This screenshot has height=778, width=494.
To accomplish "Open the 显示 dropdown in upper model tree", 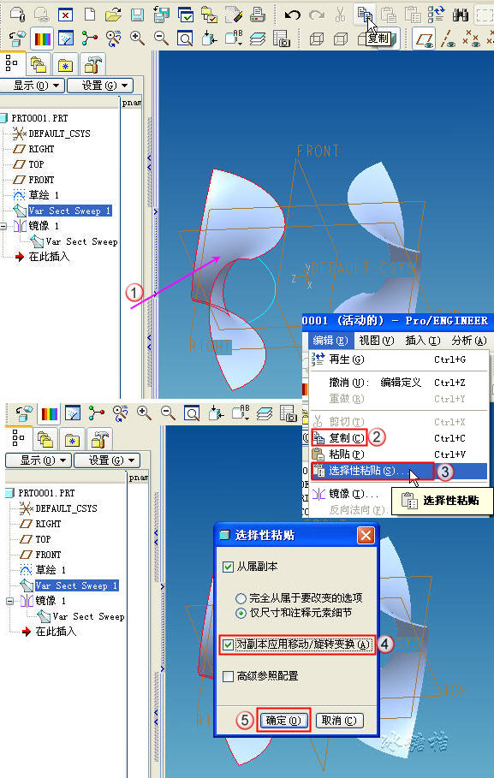I will pyautogui.click(x=33, y=86).
